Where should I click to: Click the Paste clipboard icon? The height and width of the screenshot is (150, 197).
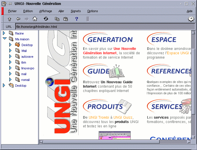coord(65,19)
